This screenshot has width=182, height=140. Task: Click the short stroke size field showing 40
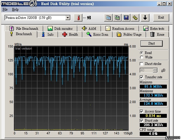[146, 70]
